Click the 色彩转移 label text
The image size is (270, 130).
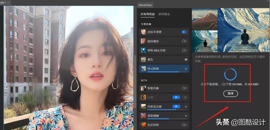click(x=153, y=125)
